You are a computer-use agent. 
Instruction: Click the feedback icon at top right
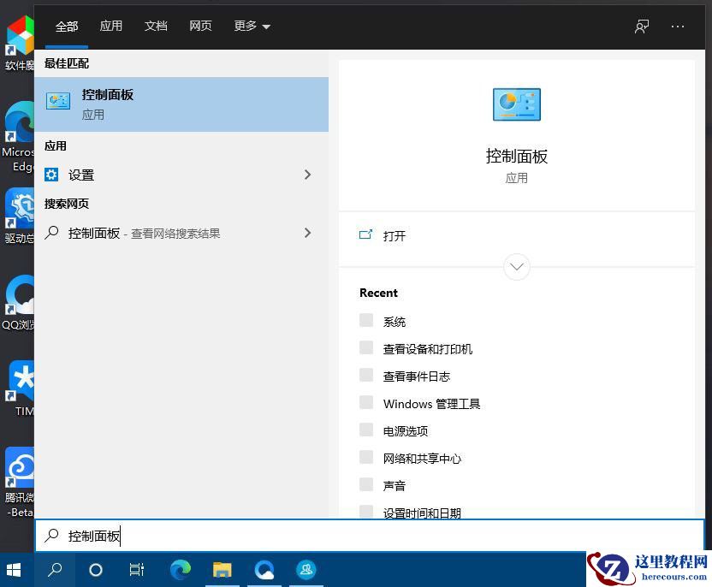tap(641, 27)
